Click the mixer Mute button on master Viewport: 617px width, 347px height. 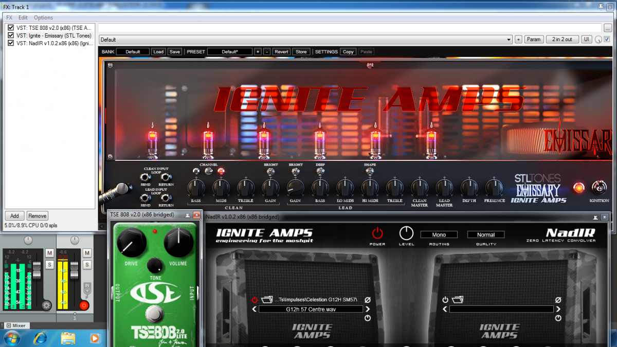(x=49, y=253)
